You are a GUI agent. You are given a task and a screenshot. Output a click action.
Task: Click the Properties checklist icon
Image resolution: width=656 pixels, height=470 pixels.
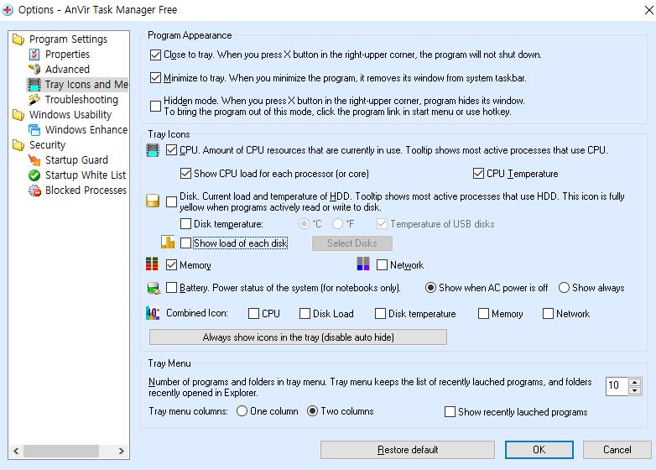click(34, 55)
